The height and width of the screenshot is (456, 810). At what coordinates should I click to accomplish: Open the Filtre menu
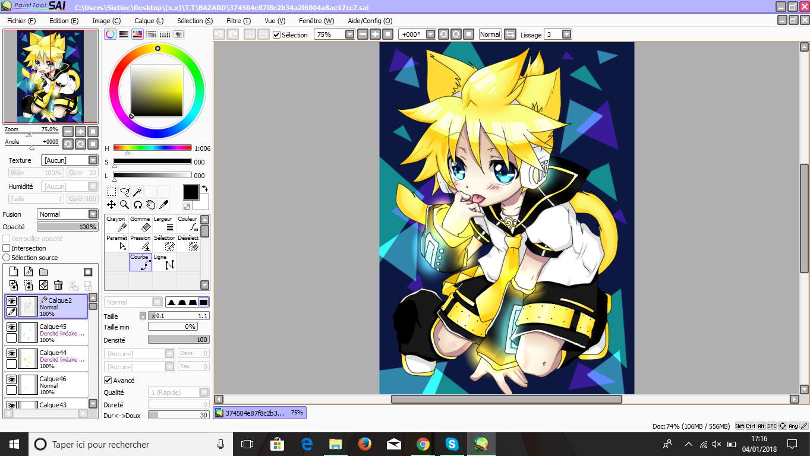pos(238,21)
